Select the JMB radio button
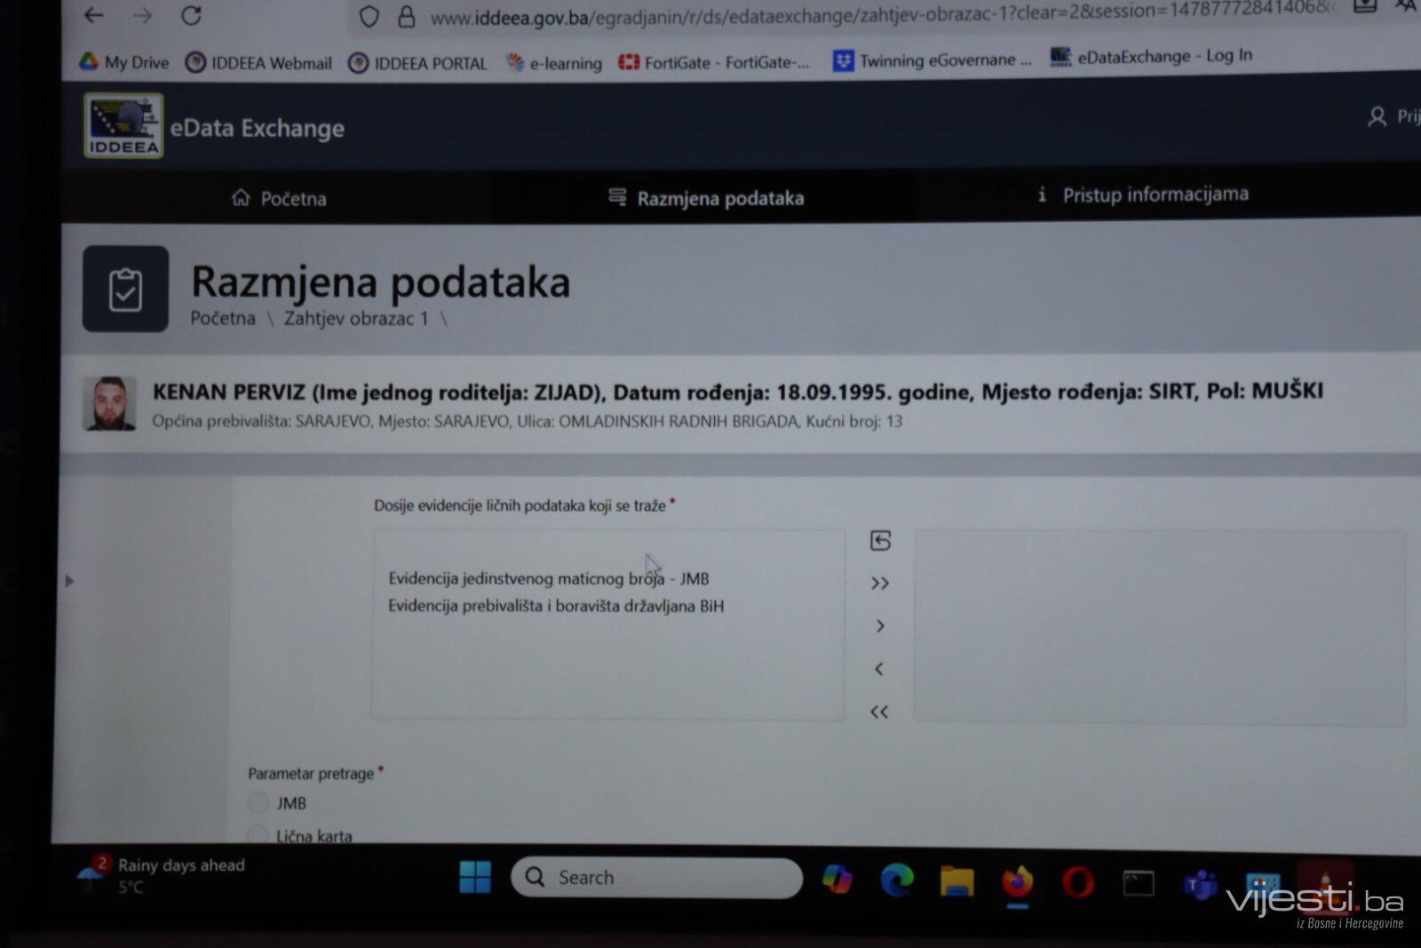1421x948 pixels. [x=258, y=803]
